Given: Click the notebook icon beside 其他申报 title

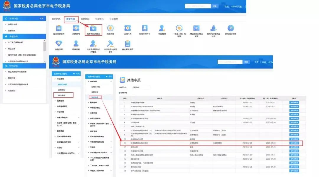Looking at the screenshot, I should [122, 80].
